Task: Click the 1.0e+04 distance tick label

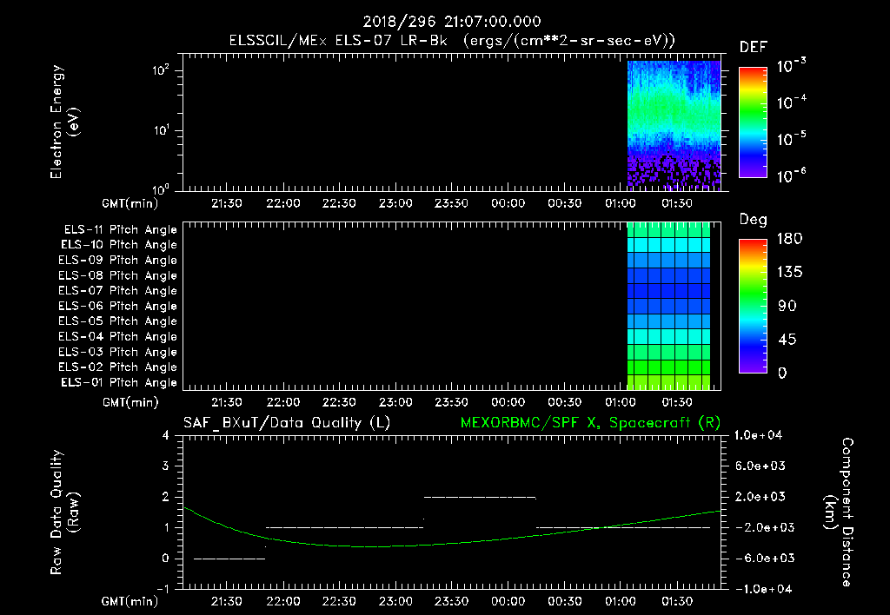Action: point(758,435)
